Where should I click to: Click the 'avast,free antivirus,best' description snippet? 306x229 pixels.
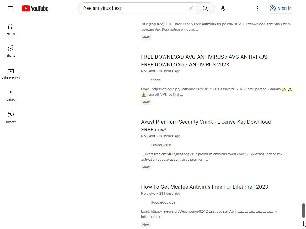(x=212, y=157)
